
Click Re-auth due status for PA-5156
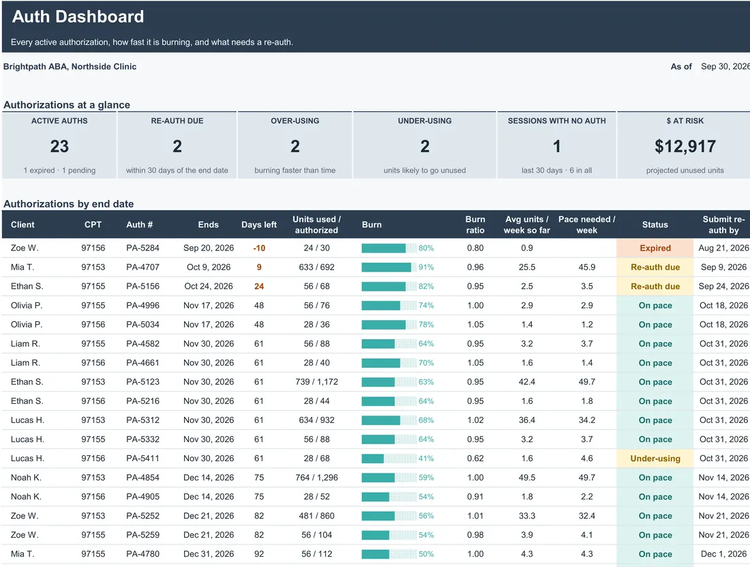click(x=655, y=286)
